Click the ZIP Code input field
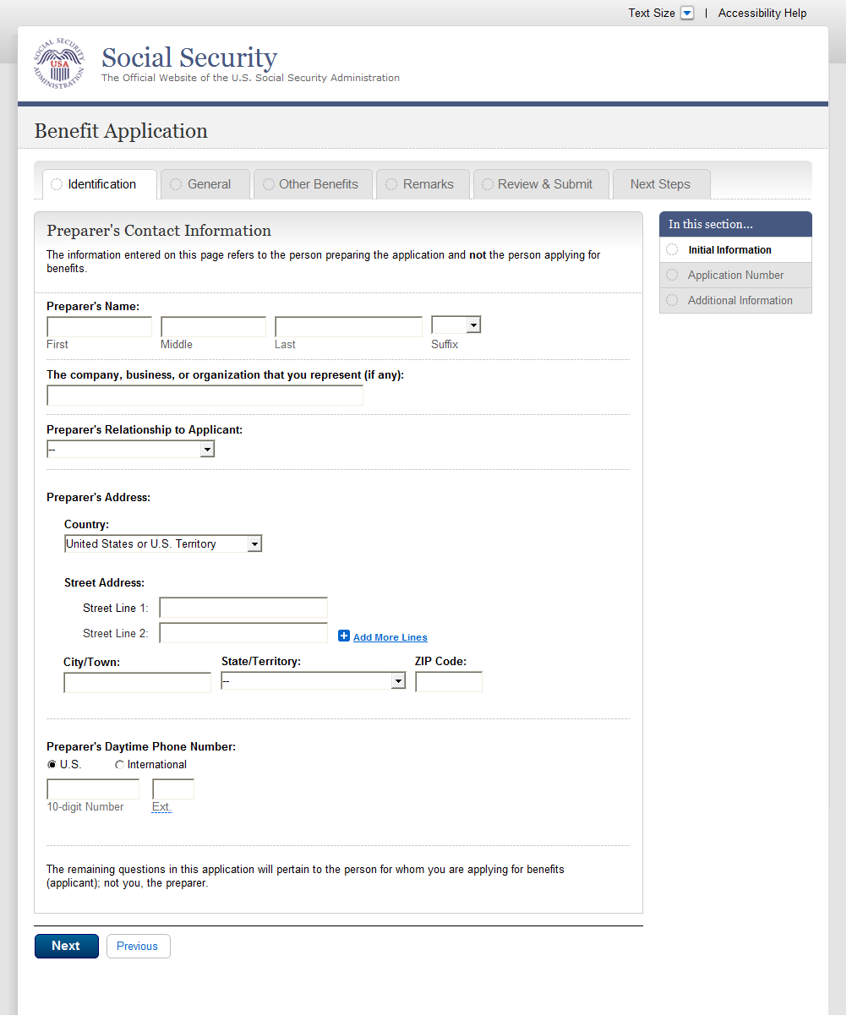852x1021 pixels. click(448, 682)
